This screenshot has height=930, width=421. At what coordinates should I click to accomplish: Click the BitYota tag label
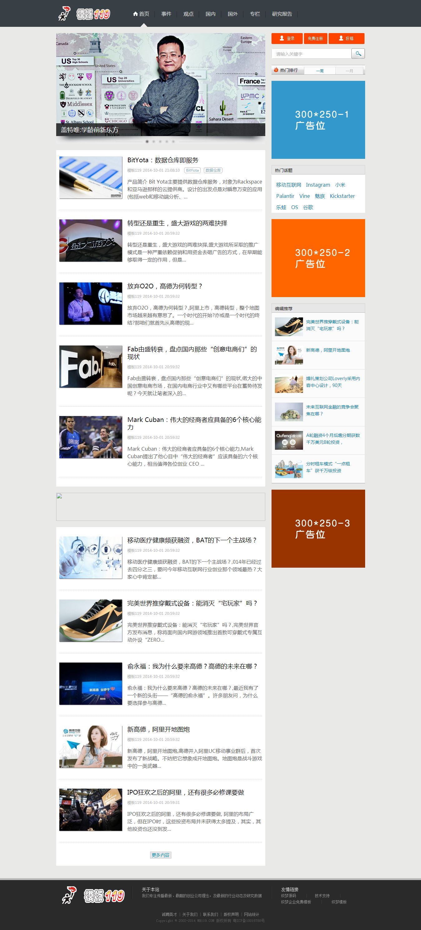click(x=193, y=170)
